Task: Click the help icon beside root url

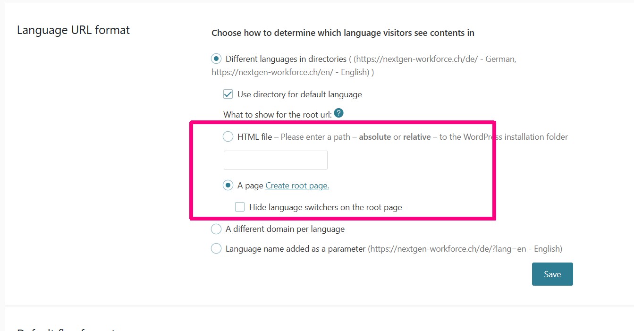Action: [x=338, y=113]
